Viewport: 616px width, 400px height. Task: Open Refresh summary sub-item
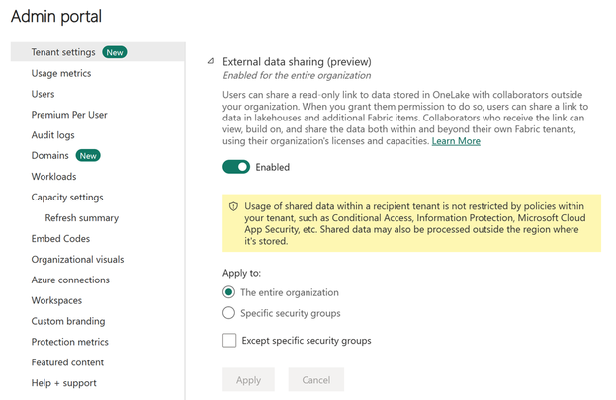82,218
